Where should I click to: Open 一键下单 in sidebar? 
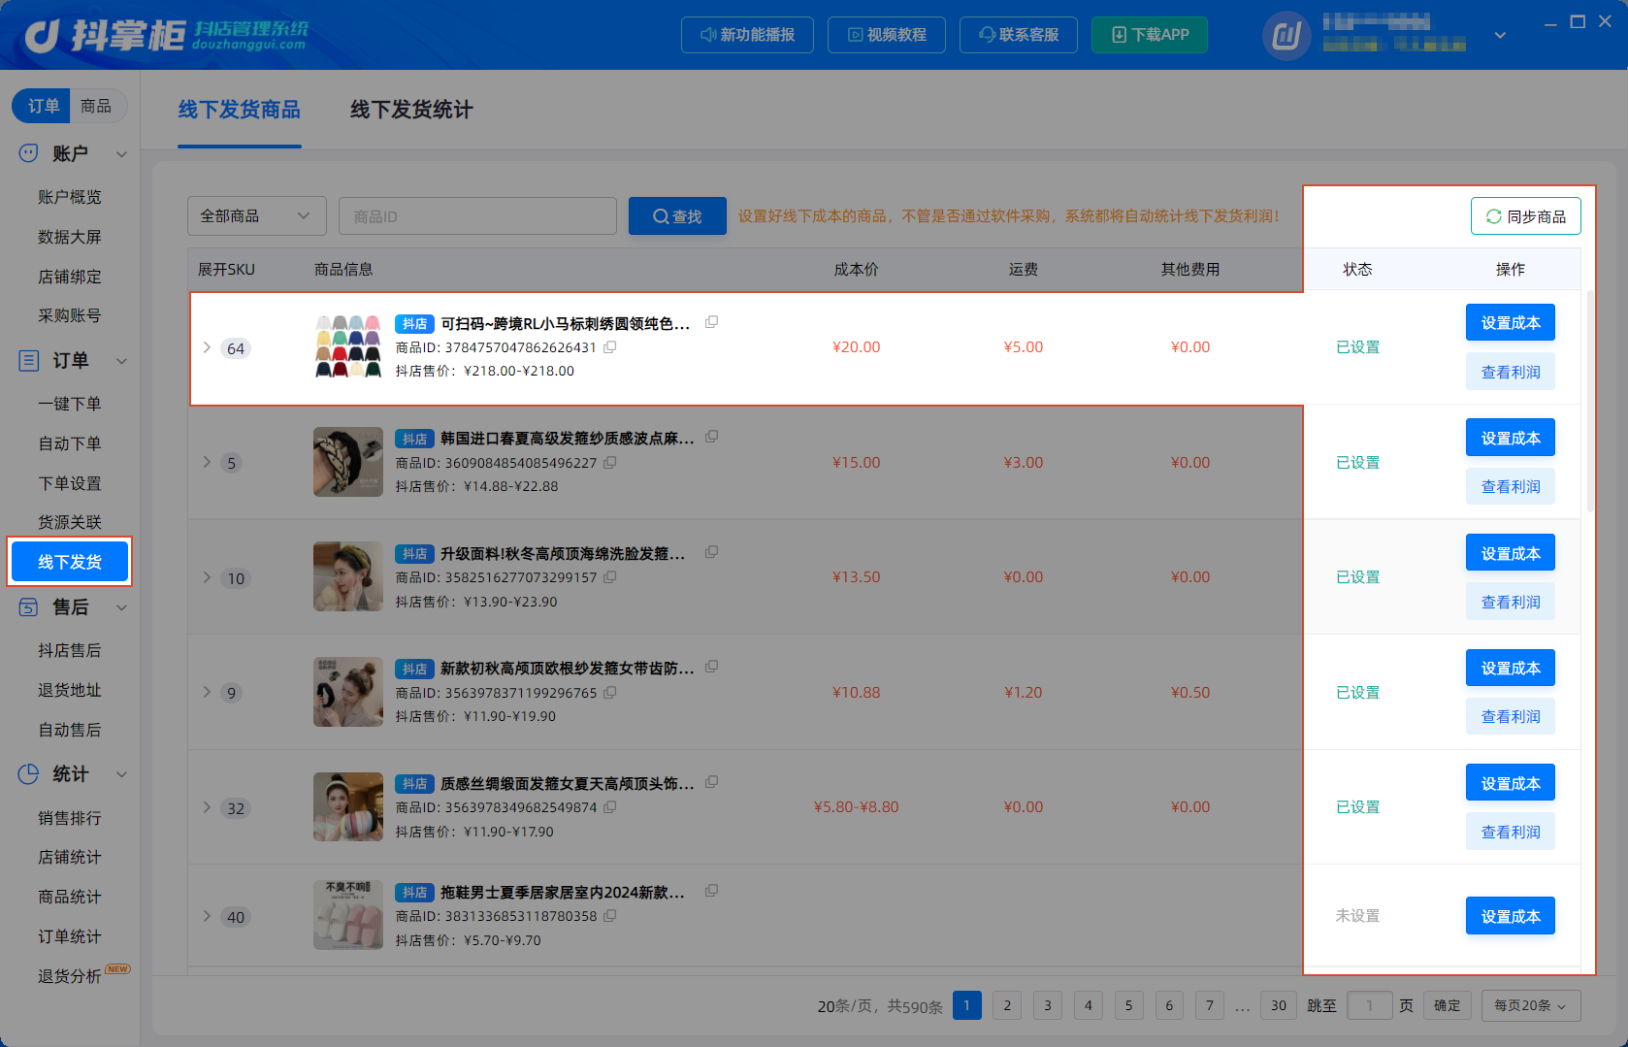coord(70,404)
